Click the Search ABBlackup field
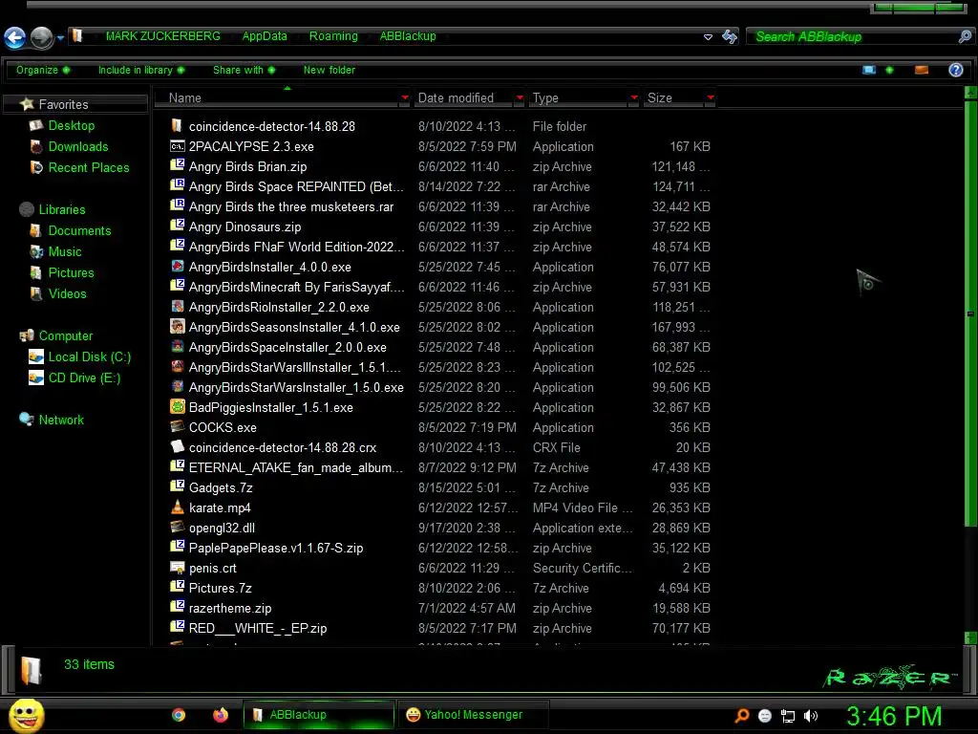The image size is (978, 734). (852, 37)
